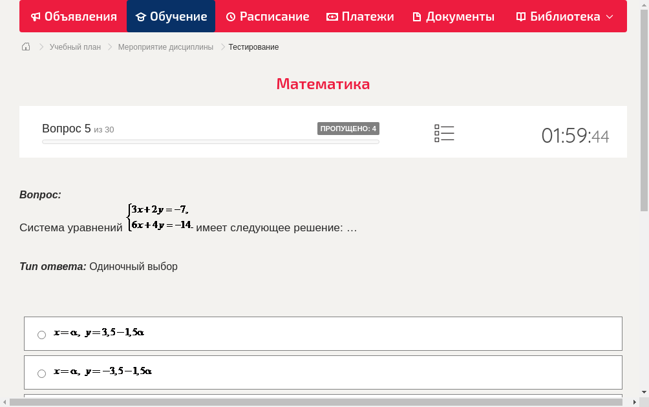649x407 pixels.
Task: Expand the breadcrumb arrow after Учебный план
Action: pyautogui.click(x=110, y=47)
